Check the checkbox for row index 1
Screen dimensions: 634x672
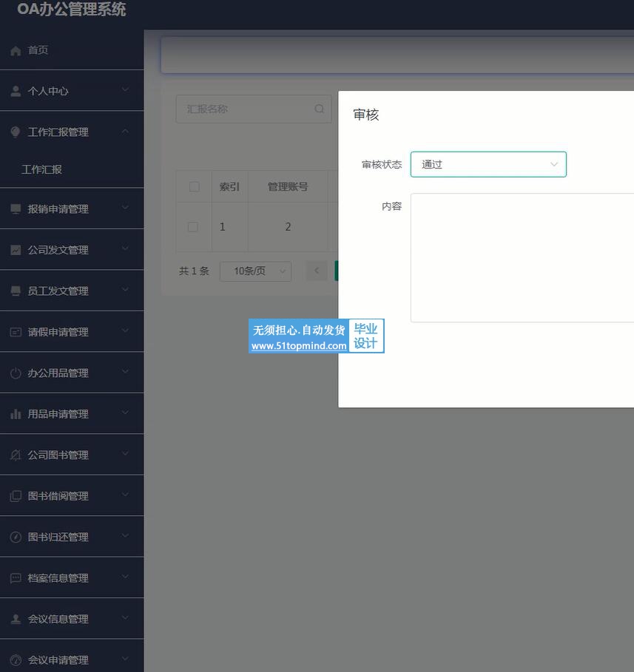(193, 227)
